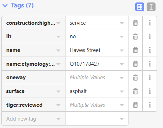Image resolution: width=163 pixels, height=128 pixels.
Task: Switch to text view for tags
Action: click(x=151, y=7)
